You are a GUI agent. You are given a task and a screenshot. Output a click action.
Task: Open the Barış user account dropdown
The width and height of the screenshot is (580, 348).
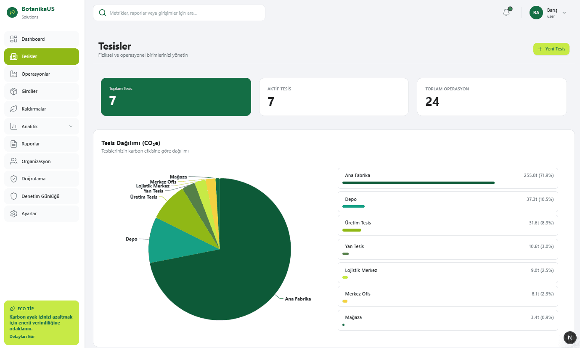coord(564,13)
